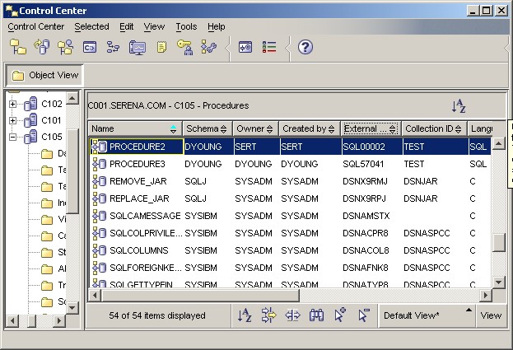Expand the C102 tree node
Viewport: 513px width, 350px height.
(x=13, y=104)
